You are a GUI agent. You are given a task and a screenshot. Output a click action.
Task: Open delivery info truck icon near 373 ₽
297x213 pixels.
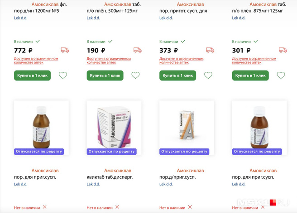pyautogui.click(x=210, y=50)
